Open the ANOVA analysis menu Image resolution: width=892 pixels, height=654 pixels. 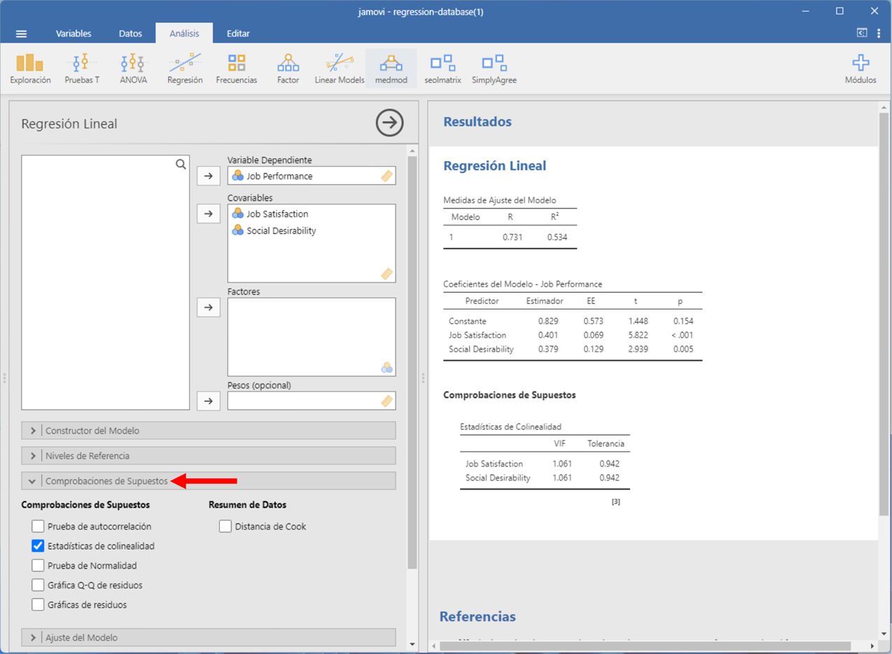coord(133,70)
